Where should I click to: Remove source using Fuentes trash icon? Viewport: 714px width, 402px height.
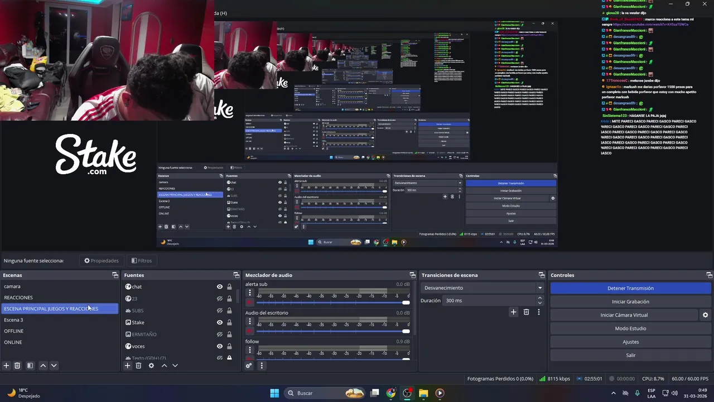[138, 366]
